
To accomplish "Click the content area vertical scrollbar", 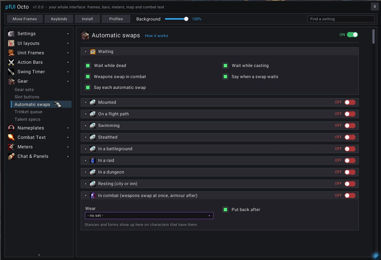I will coord(373,36).
